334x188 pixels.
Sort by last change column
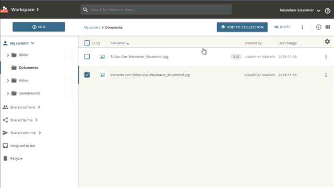pos(288,43)
